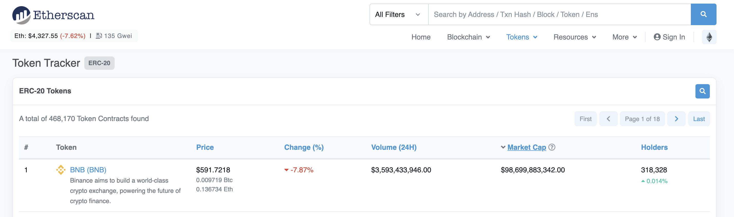Click the Sign In link
The width and height of the screenshot is (734, 217).
pyautogui.click(x=669, y=37)
